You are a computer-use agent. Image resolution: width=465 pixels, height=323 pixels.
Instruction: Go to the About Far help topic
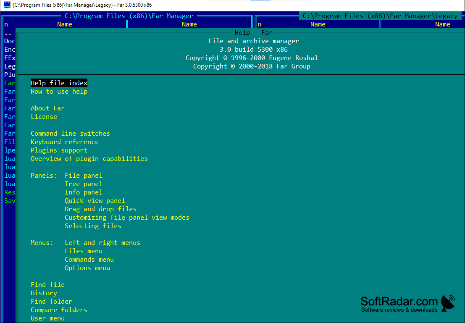(47, 108)
